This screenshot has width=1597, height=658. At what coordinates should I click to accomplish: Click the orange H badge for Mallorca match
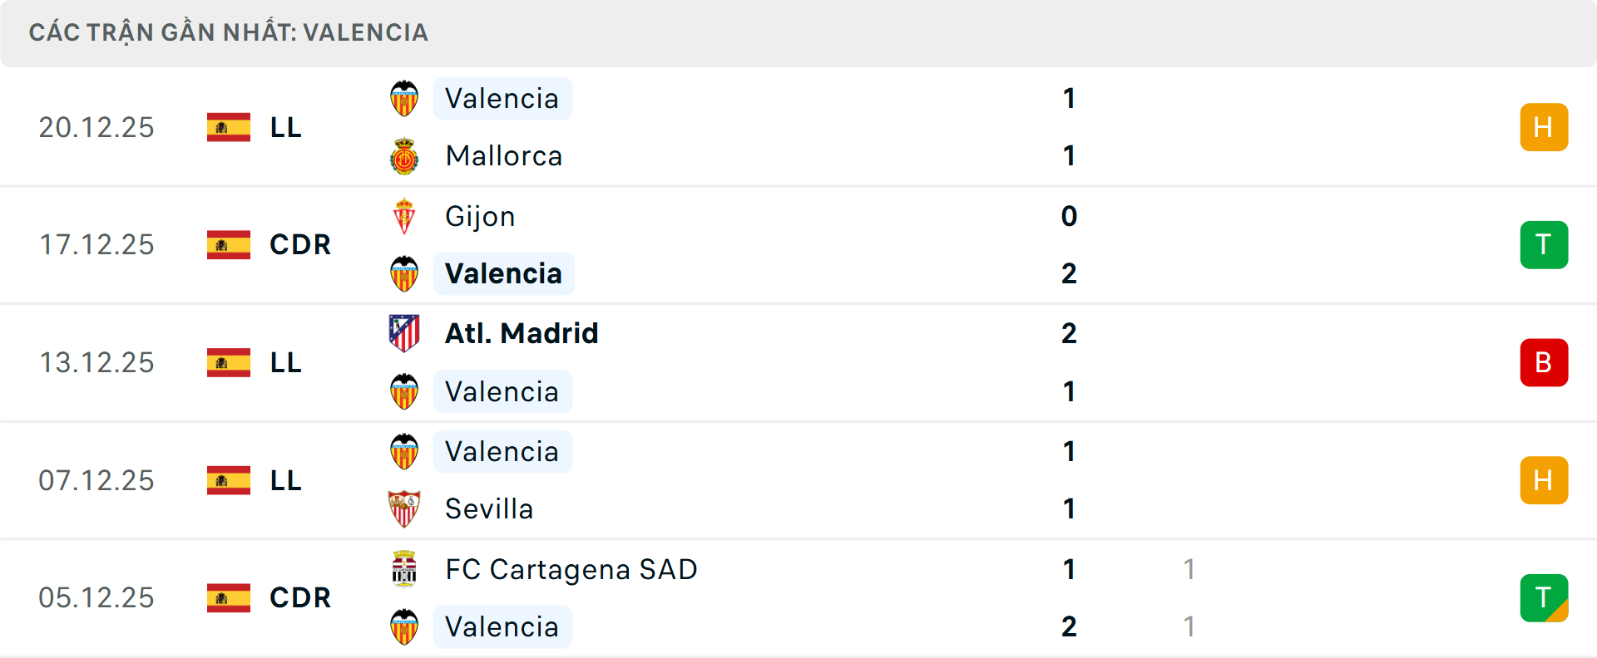coord(1544,127)
